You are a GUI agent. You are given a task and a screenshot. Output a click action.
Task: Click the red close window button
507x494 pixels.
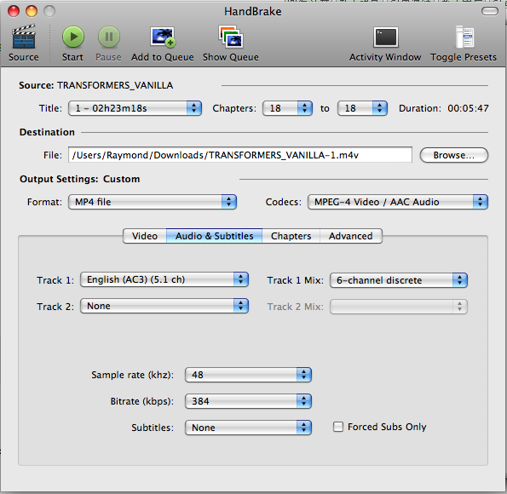[14, 11]
